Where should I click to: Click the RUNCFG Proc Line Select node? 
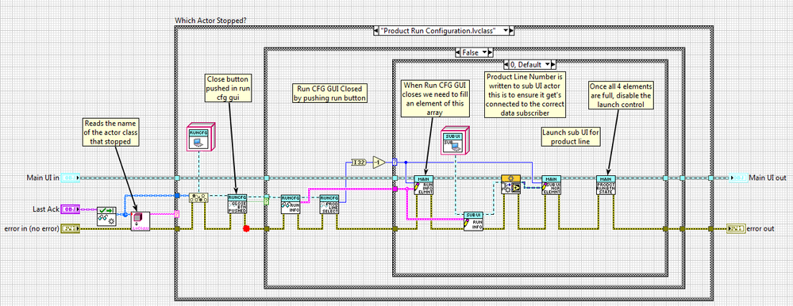pyautogui.click(x=329, y=204)
